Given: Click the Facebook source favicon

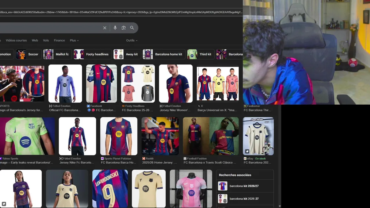Looking at the screenshot, I should (88, 106).
